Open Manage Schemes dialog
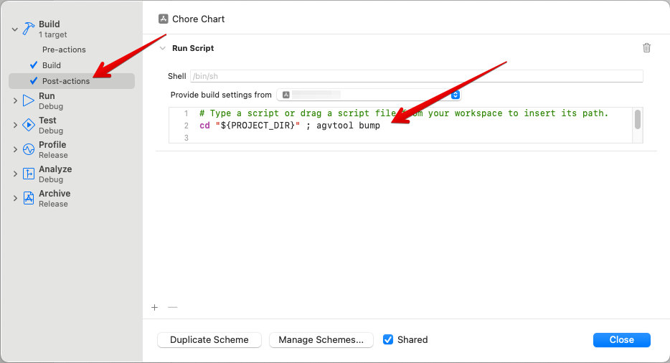670x363 pixels. [321, 340]
